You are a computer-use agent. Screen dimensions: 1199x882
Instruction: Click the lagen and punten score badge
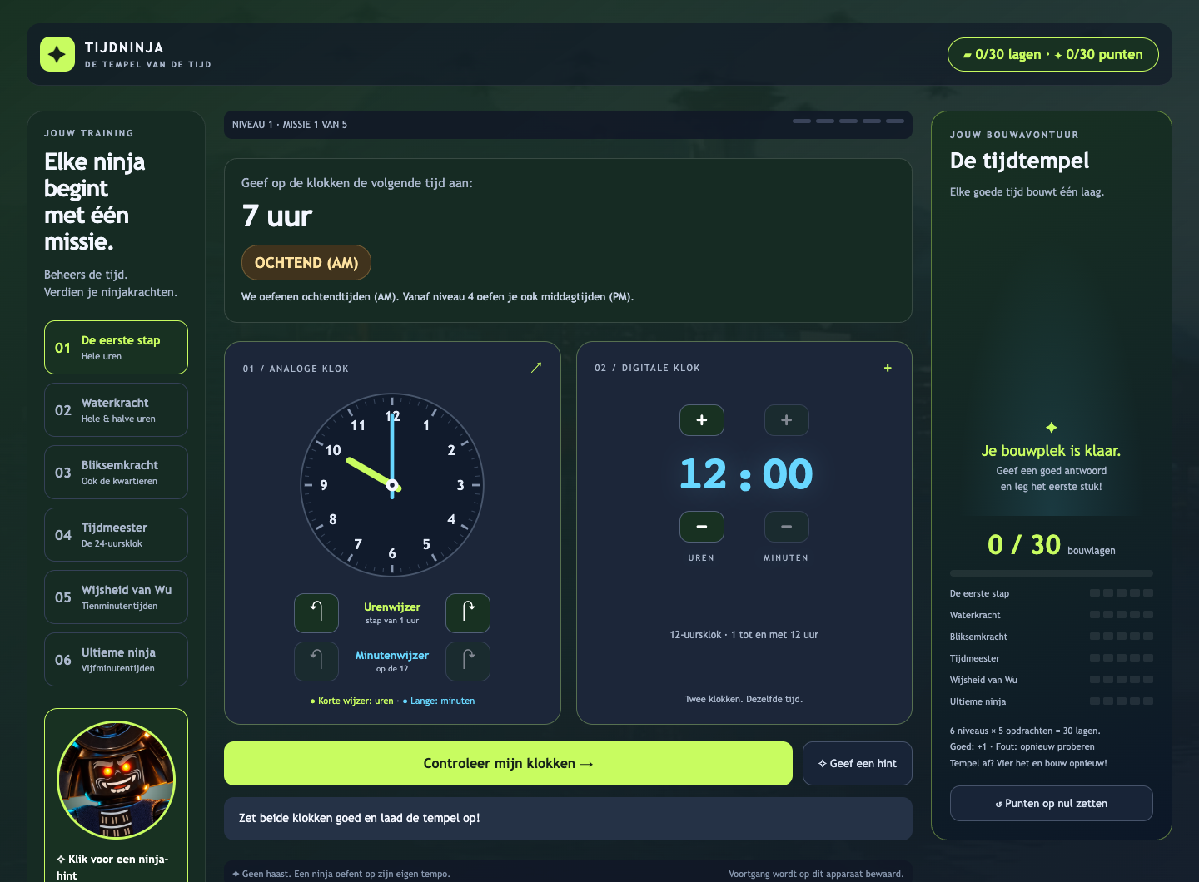1053,54
